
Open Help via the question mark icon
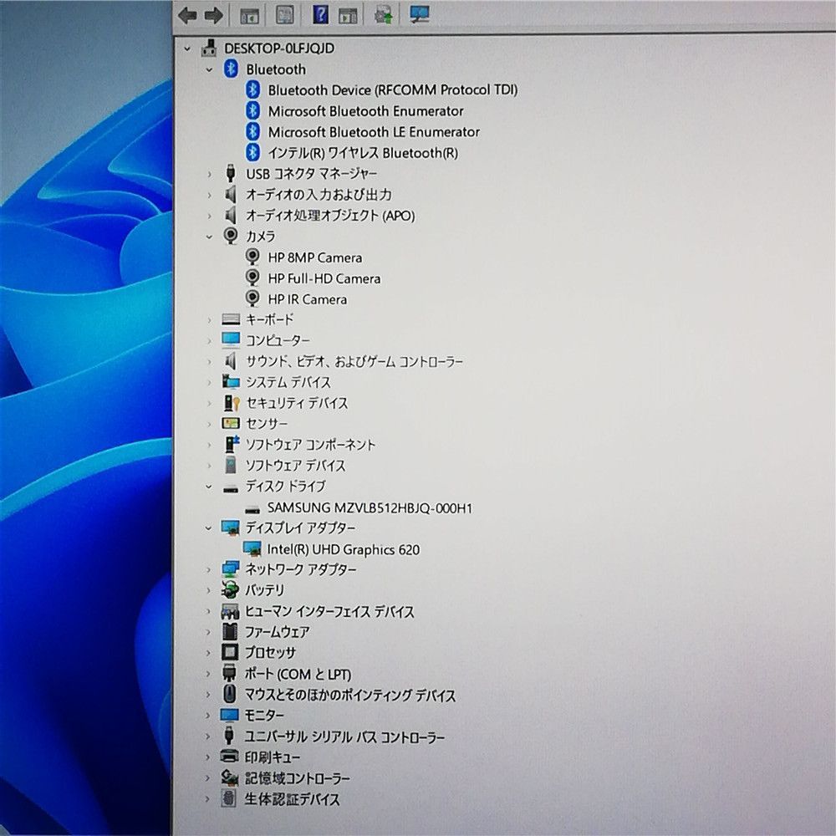[320, 14]
